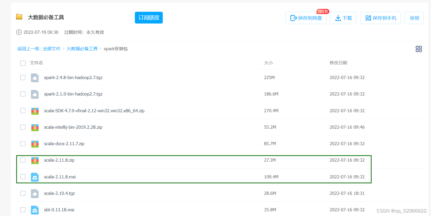Open 大数据必备工具 breadcrumb link
The width and height of the screenshot is (431, 216).
click(x=82, y=49)
